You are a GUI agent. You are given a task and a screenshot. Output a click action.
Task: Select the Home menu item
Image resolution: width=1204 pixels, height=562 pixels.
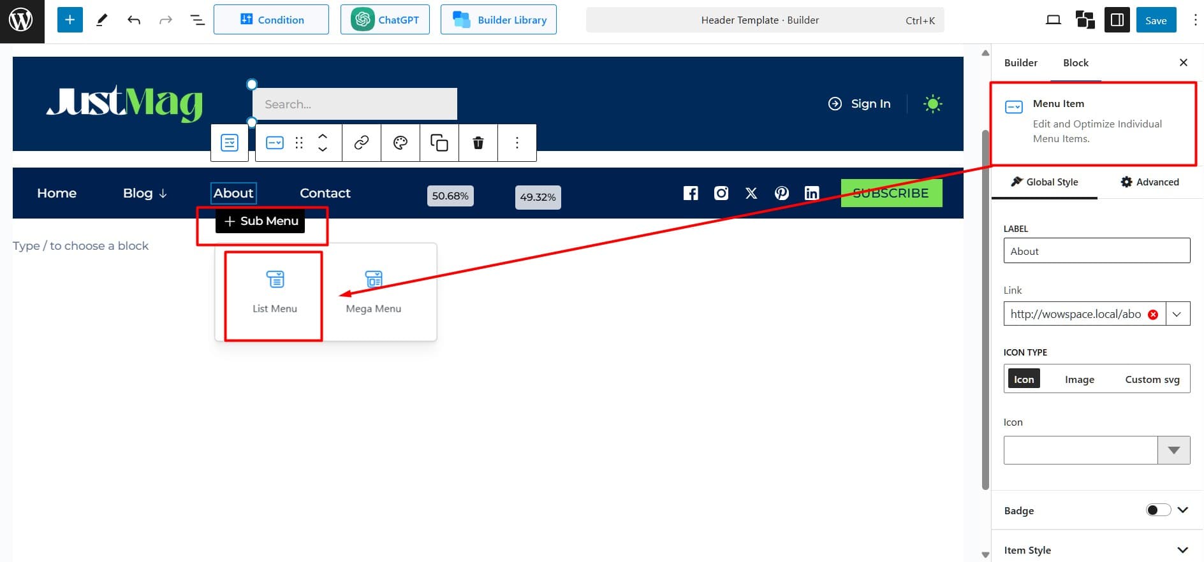tap(57, 193)
